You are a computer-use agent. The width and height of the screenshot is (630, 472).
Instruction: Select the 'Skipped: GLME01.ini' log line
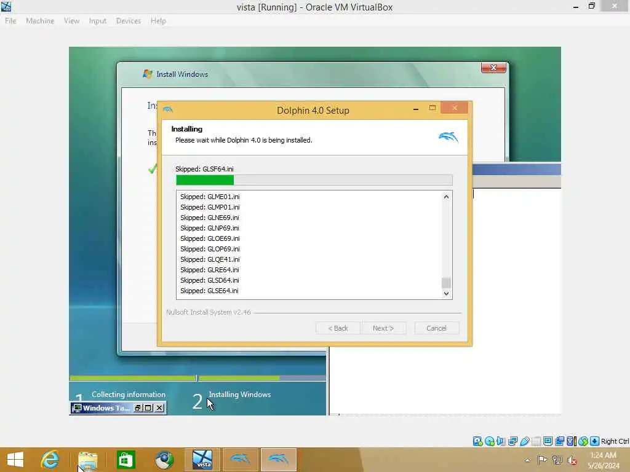coord(210,197)
